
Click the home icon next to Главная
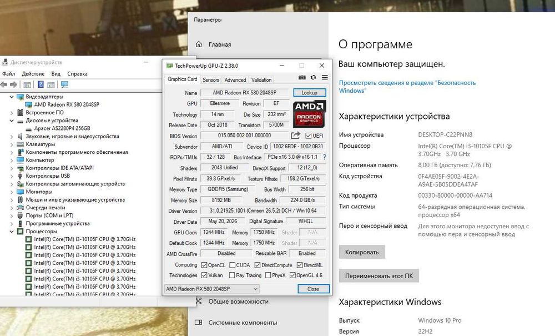199,44
